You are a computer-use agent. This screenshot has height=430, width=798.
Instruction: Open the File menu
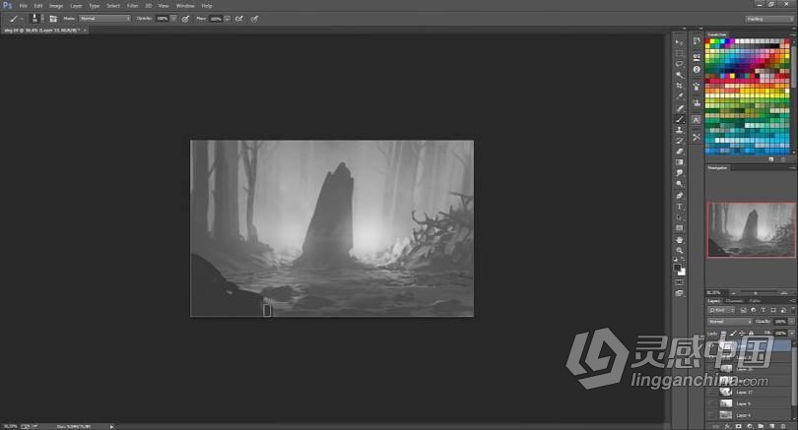(23, 6)
